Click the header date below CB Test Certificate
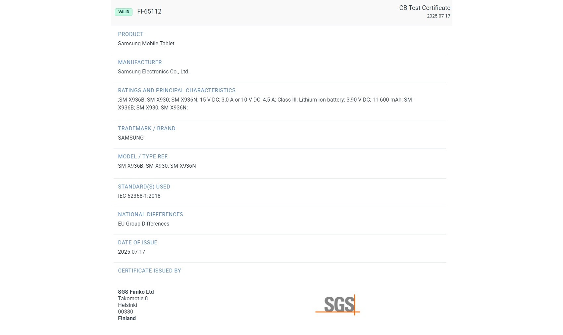This screenshot has height=335, width=563. point(438,16)
